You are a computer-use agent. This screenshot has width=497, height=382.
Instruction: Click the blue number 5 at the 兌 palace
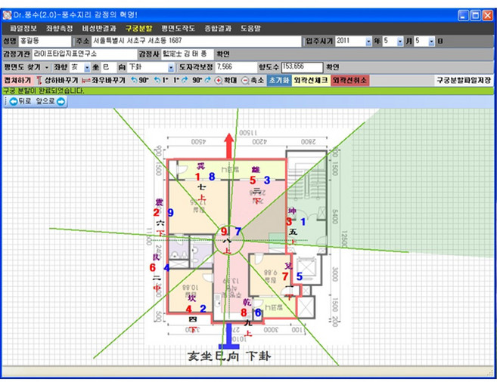[300, 276]
